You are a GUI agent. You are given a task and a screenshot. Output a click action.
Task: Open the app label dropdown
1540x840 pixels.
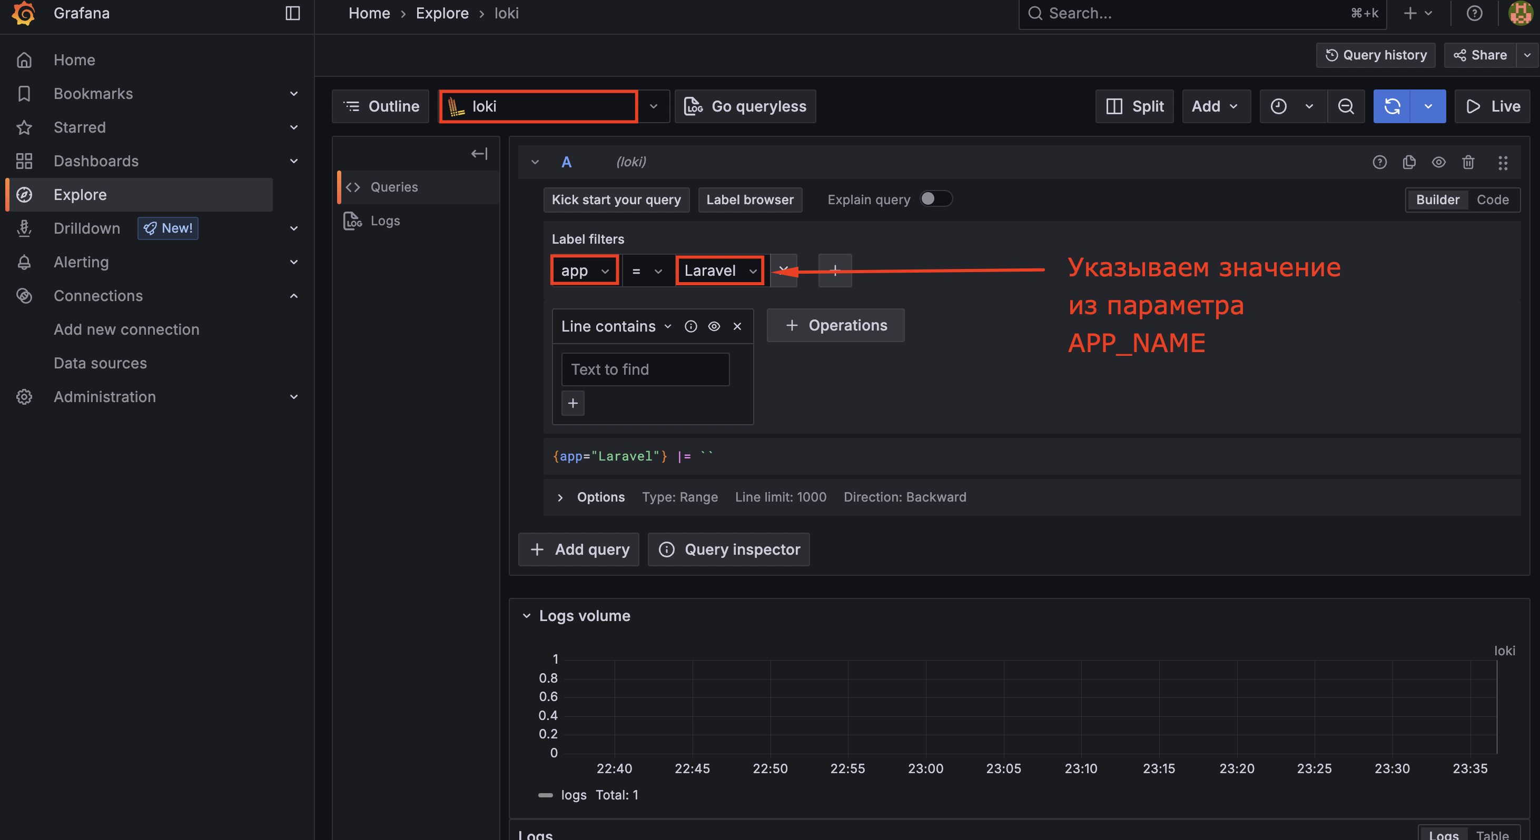click(585, 271)
